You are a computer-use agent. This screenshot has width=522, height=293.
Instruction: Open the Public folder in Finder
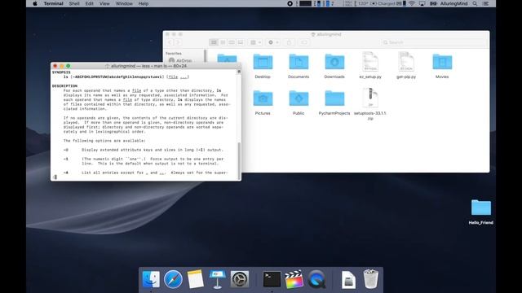point(299,98)
